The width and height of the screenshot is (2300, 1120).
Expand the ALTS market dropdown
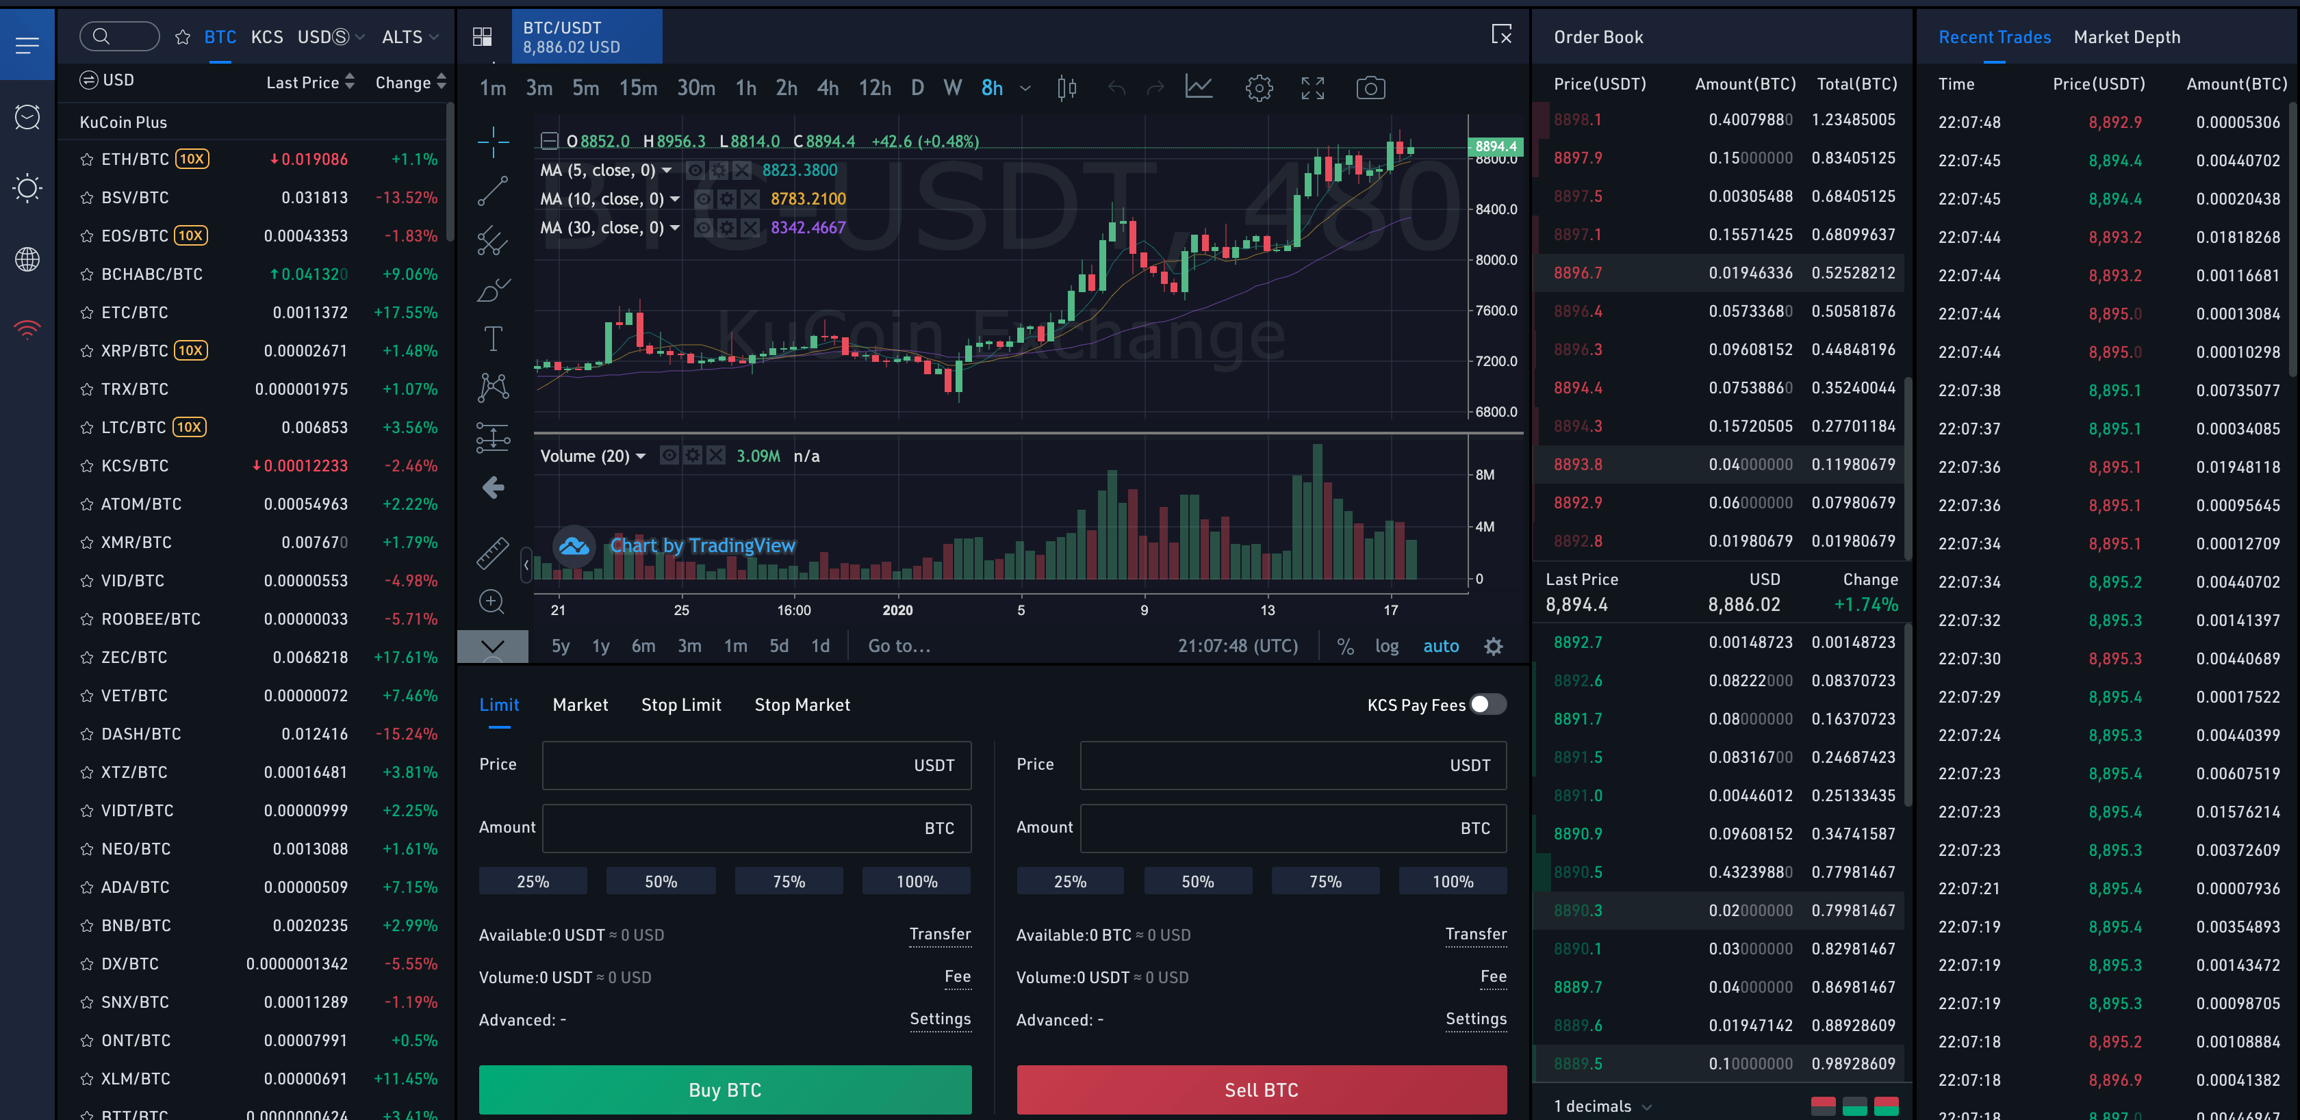click(410, 36)
